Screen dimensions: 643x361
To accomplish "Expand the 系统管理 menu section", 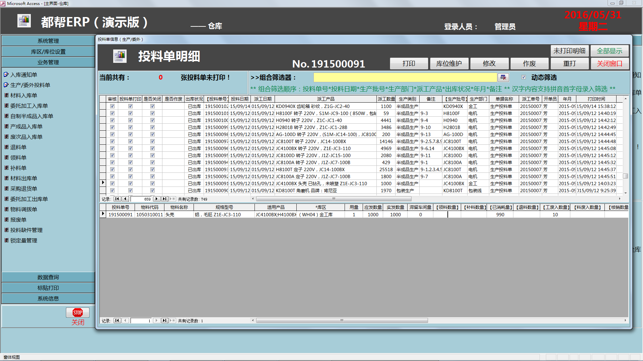I will (48, 41).
